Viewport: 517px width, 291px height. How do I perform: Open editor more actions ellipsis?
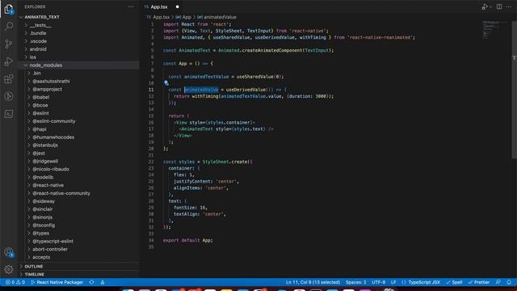[508, 6]
